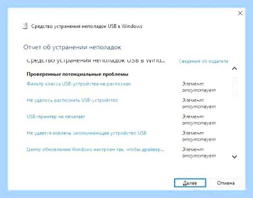Close the USB troubleshooter dialog
This screenshot has width=253, height=198.
[240, 13]
